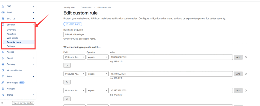Click the DNS sidebar icon

[3, 6]
